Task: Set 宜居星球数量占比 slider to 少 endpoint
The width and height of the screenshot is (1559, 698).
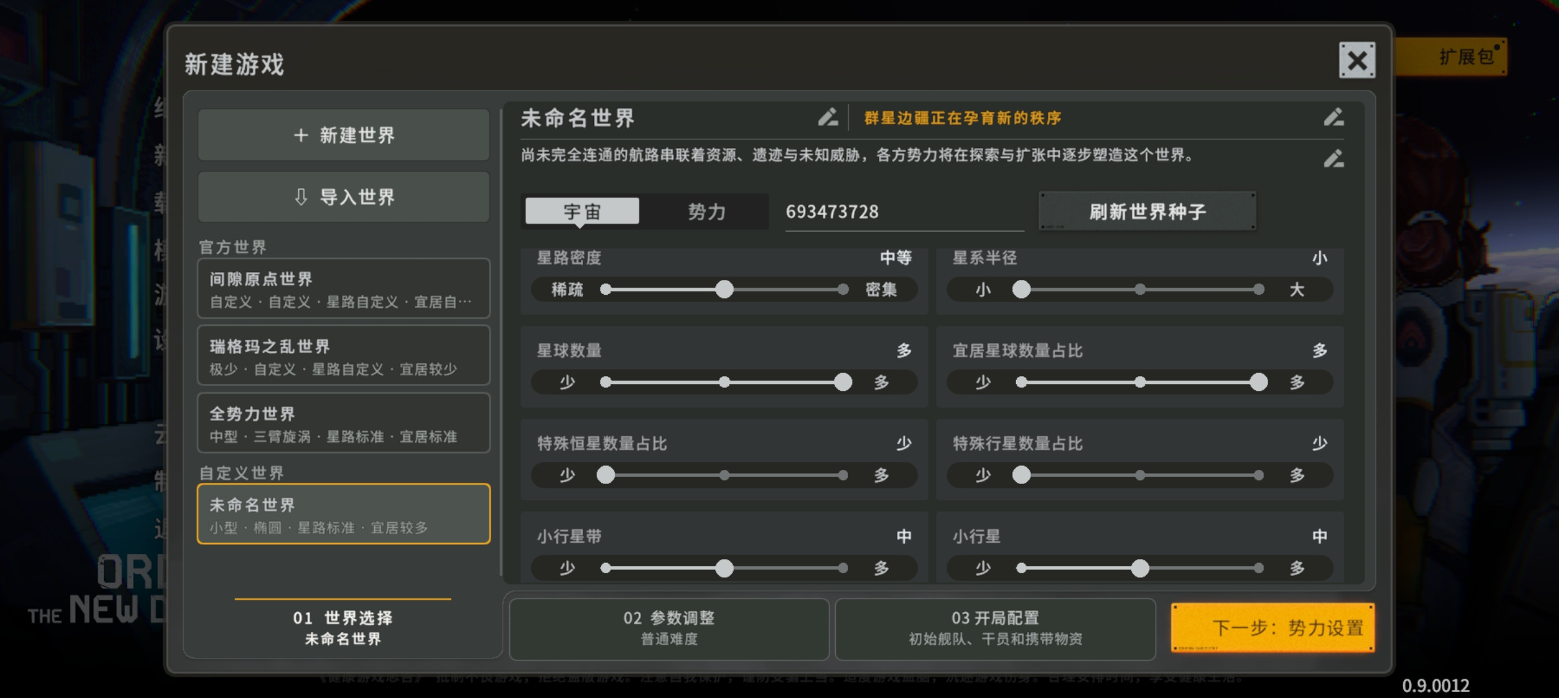Action: click(x=1021, y=382)
